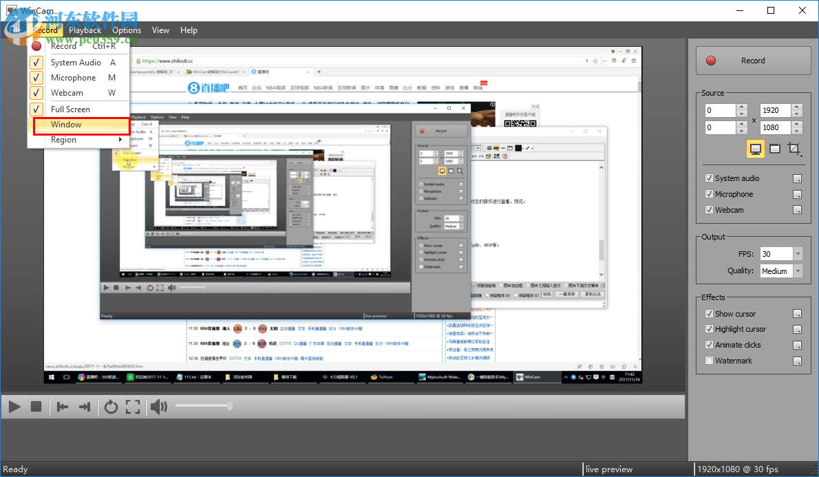Adjust the volume slider
The width and height of the screenshot is (819, 477).
coord(204,406)
